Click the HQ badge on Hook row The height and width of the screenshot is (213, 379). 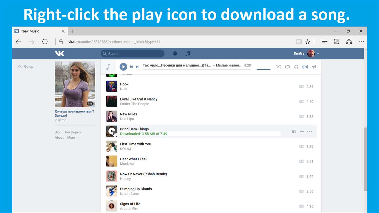(x=301, y=87)
